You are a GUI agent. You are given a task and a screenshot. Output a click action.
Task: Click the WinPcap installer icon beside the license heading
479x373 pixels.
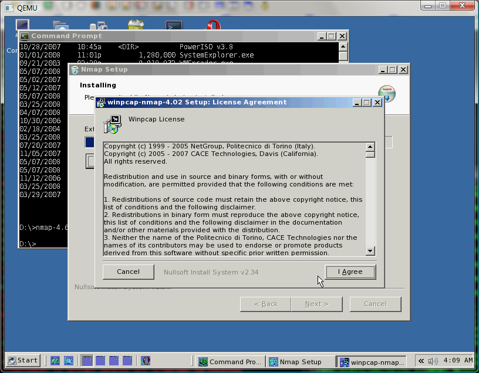pos(112,124)
